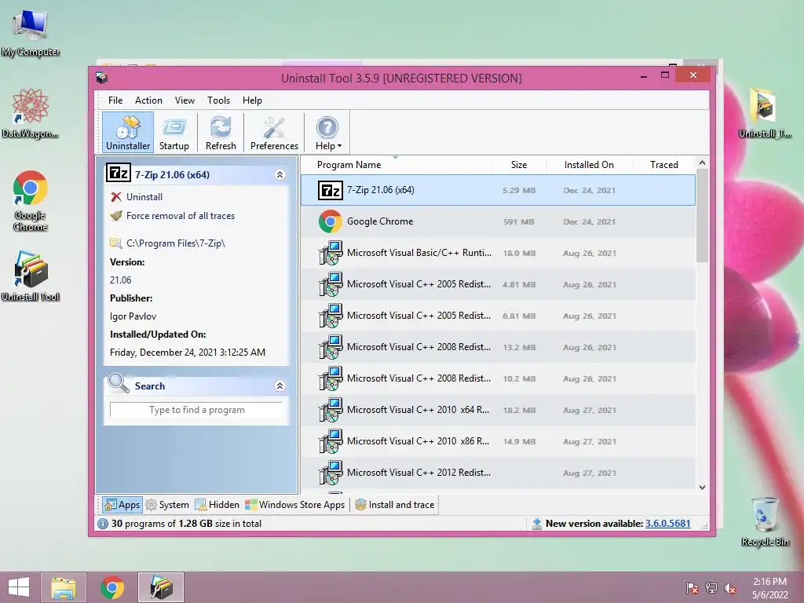
Task: Open the Uninstaller toolbar section
Action: (128, 132)
